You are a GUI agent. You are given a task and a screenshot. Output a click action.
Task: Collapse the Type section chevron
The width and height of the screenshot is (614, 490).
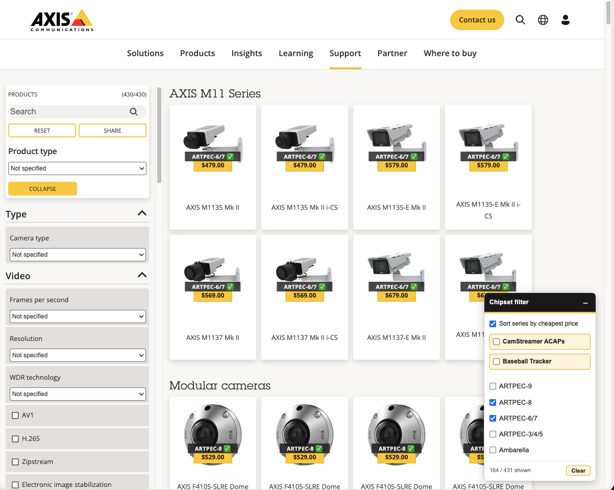click(x=142, y=213)
